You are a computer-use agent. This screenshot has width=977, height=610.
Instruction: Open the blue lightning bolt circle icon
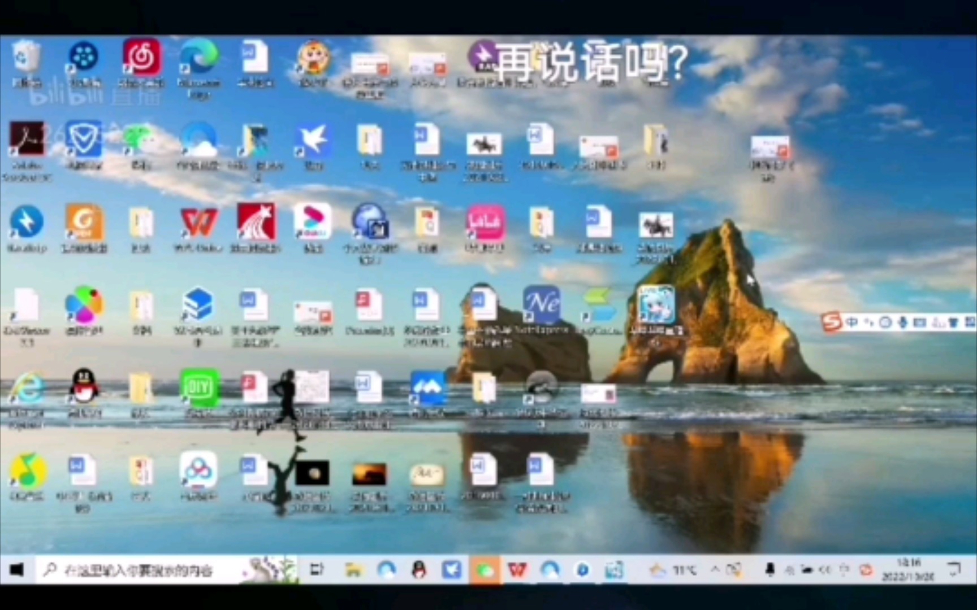tap(27, 222)
